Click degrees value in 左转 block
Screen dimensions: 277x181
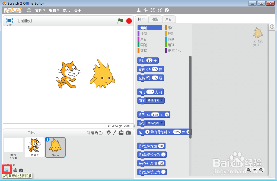coord(155,78)
